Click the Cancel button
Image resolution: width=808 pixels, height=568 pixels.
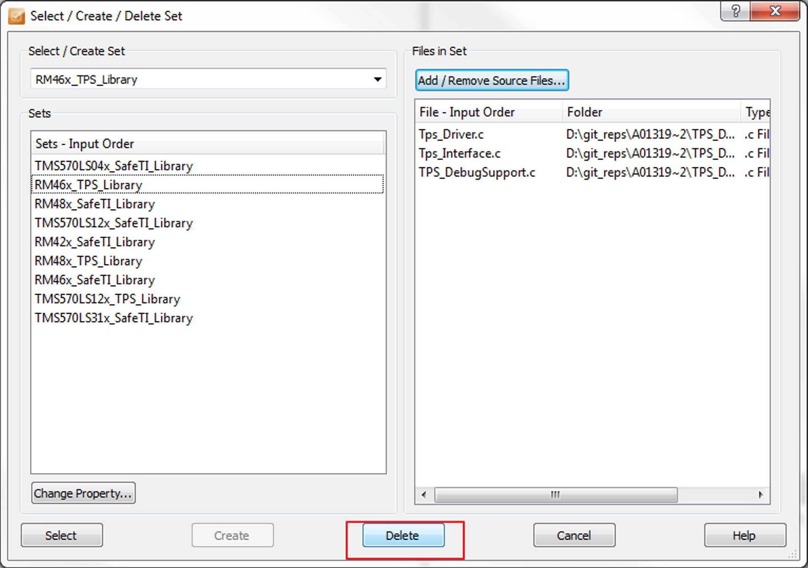pos(574,535)
